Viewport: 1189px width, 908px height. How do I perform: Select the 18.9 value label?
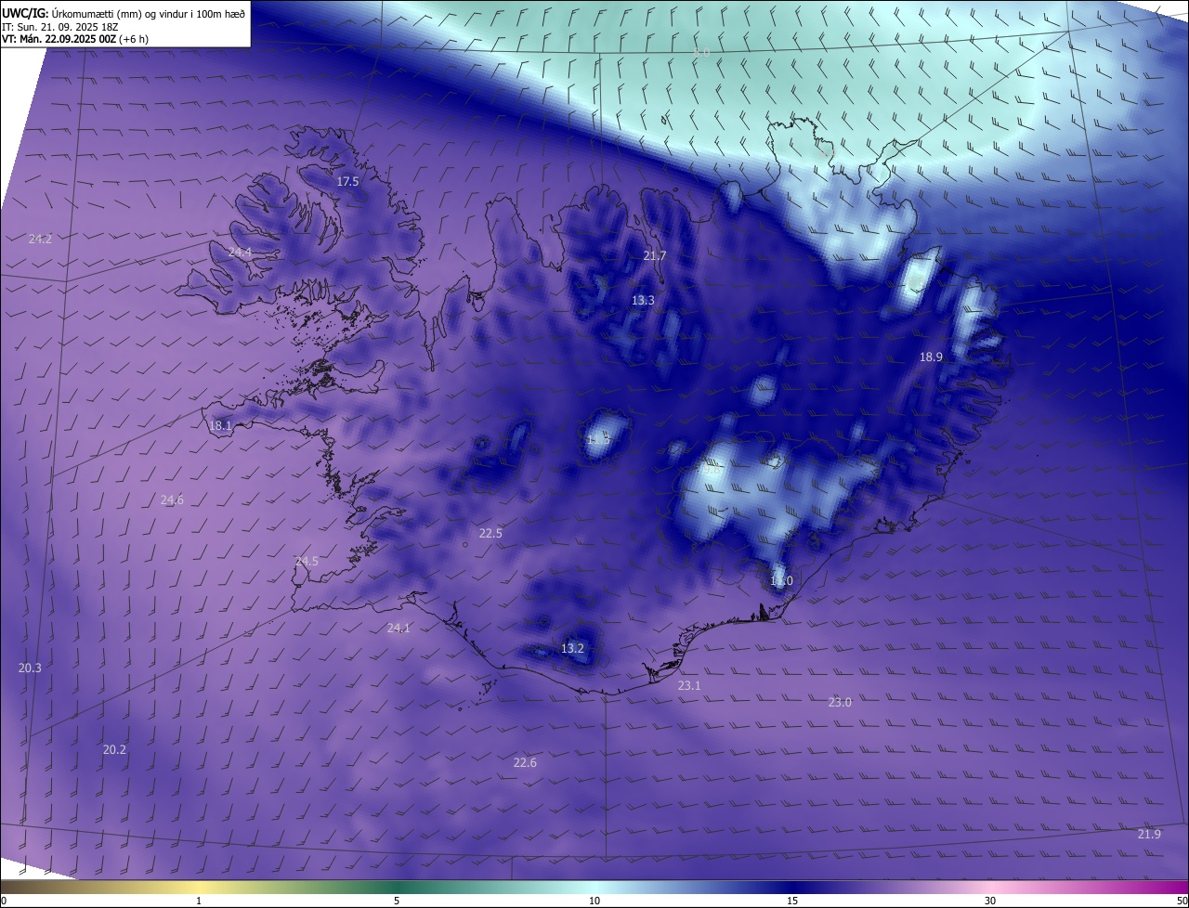click(931, 357)
